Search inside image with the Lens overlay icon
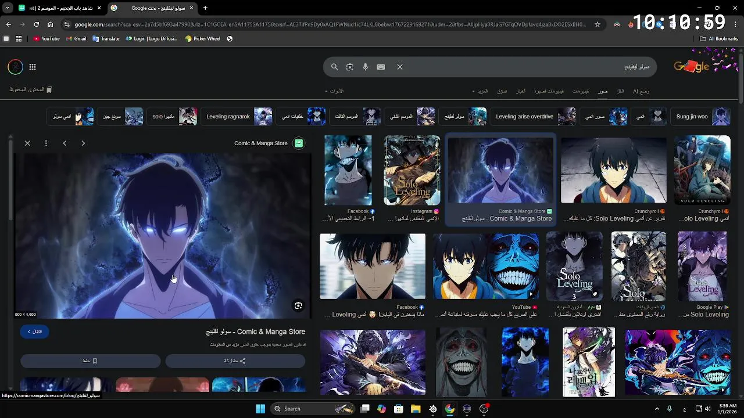The height and width of the screenshot is (418, 744). tap(298, 306)
